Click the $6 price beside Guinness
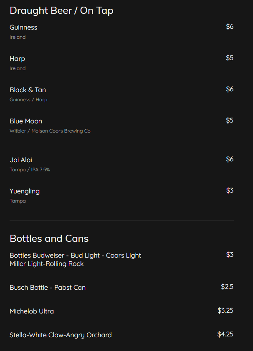The height and width of the screenshot is (351, 253). coord(230,27)
